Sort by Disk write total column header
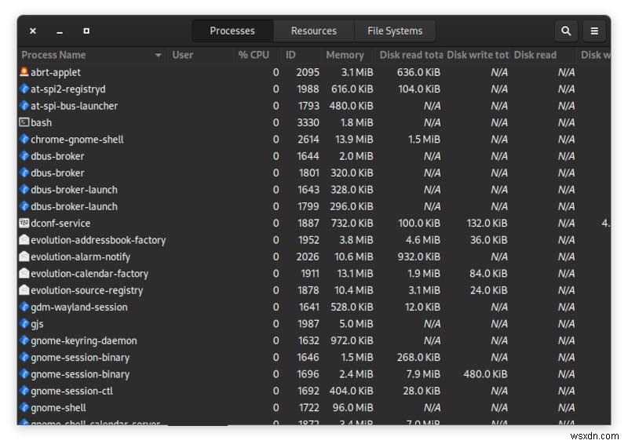Image resolution: width=628 pixels, height=444 pixels. (477, 55)
